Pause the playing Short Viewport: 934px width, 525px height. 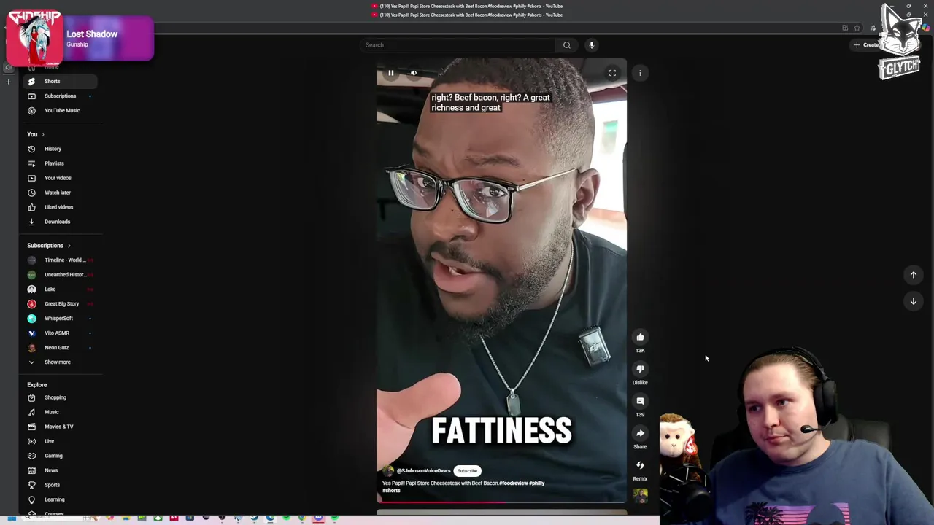tap(391, 73)
